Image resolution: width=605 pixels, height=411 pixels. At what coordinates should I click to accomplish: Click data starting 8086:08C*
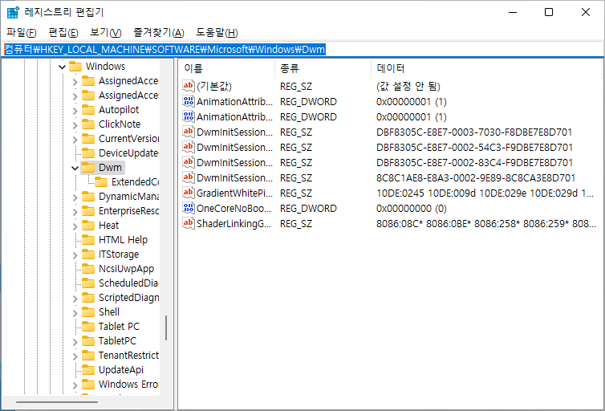tap(486, 224)
